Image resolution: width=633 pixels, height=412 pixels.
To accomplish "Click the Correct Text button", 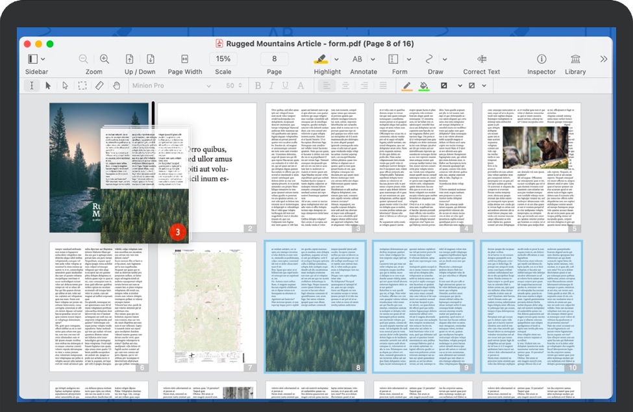I will [480, 60].
